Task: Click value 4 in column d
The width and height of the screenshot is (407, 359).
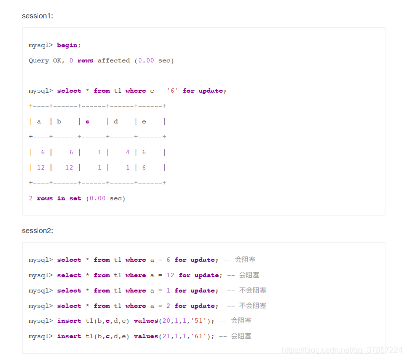Action: [128, 152]
